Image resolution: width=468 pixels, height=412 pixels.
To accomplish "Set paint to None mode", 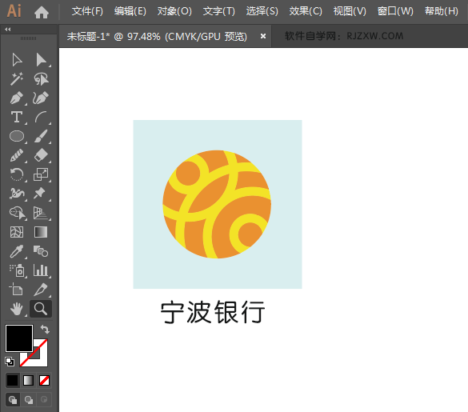I will (x=45, y=380).
